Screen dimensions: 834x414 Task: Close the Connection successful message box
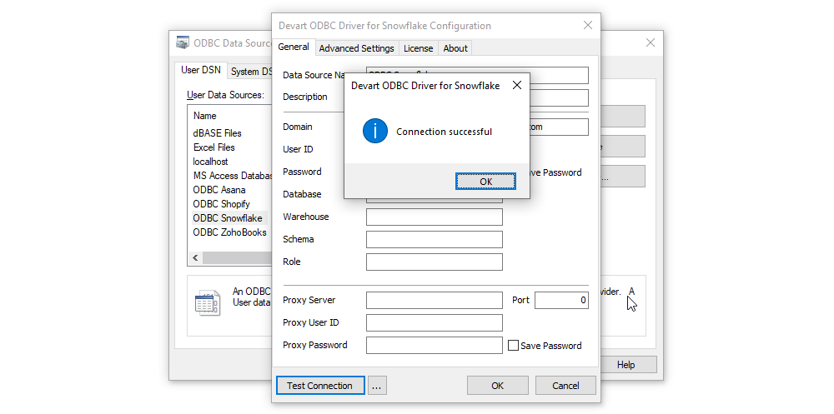[516, 85]
